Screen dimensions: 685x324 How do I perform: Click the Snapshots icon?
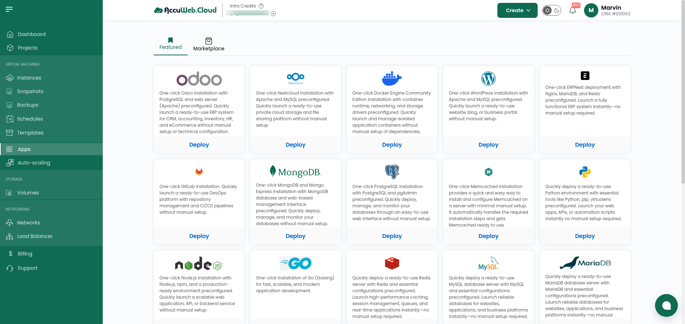[x=10, y=91]
